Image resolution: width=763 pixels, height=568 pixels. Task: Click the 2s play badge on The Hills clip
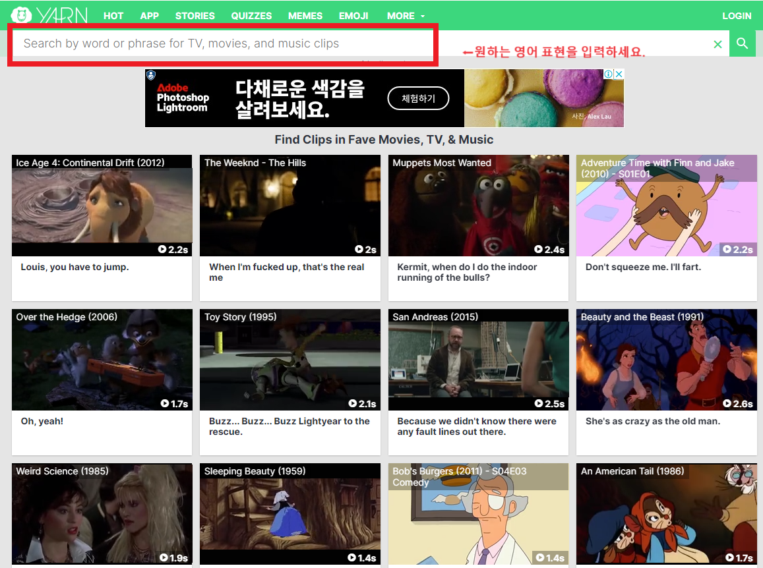[365, 250]
